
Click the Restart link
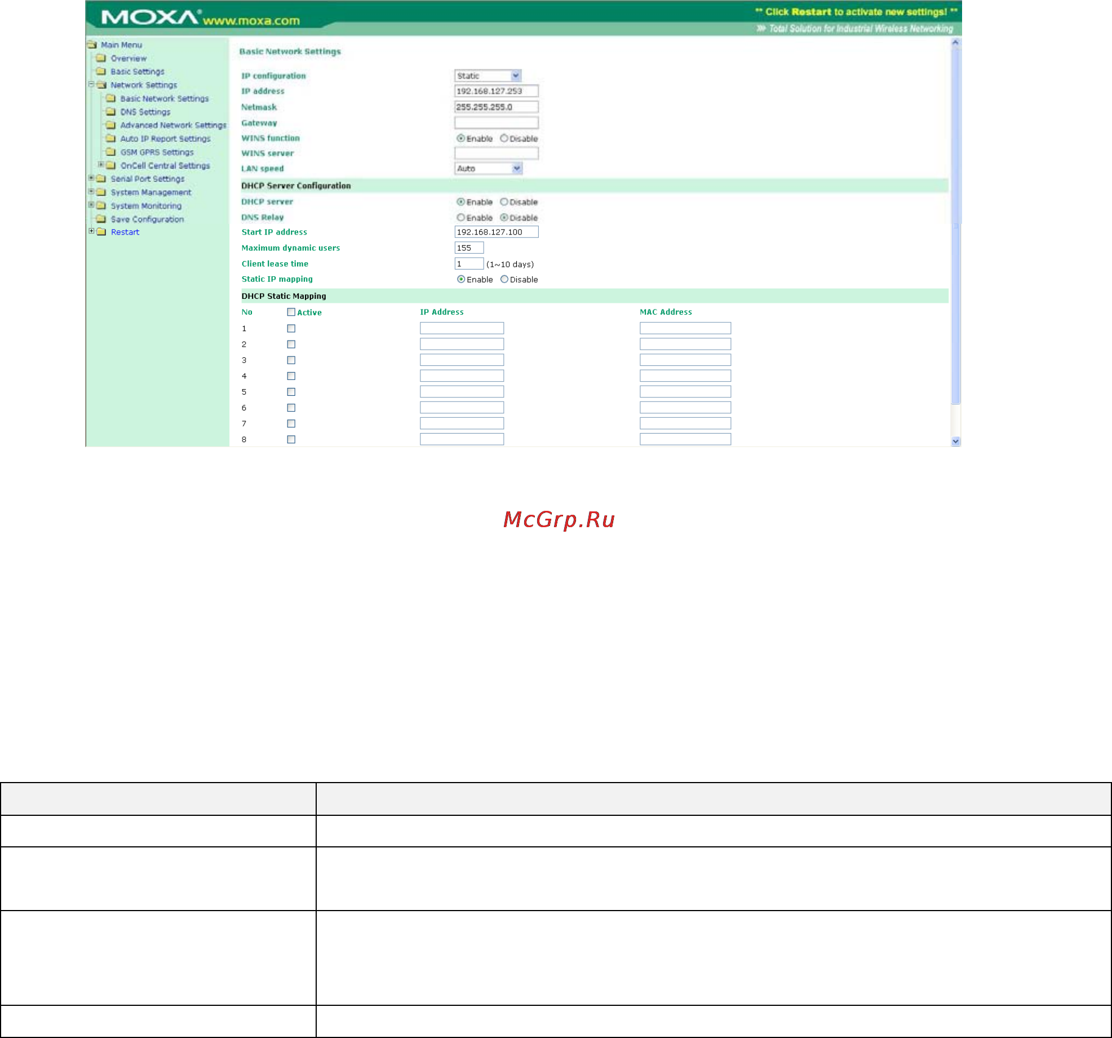pyautogui.click(x=125, y=232)
